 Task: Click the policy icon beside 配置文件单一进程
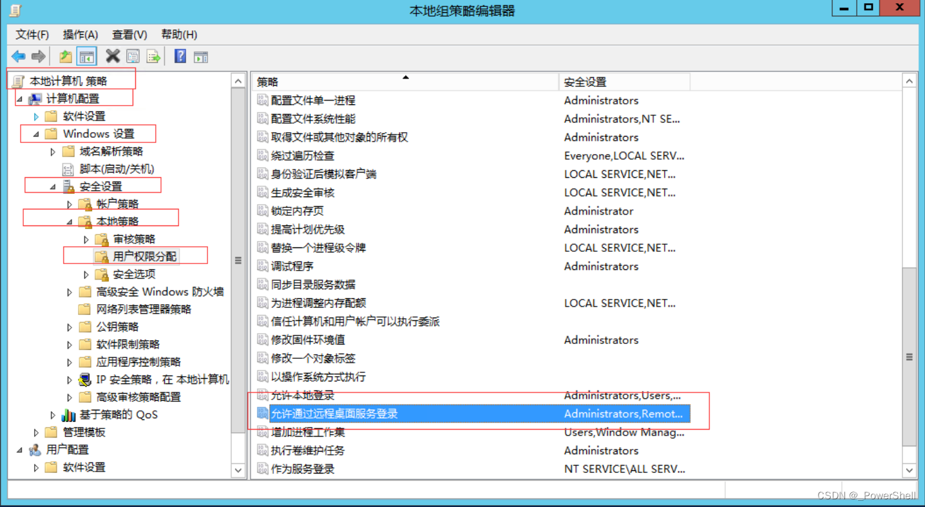click(262, 100)
